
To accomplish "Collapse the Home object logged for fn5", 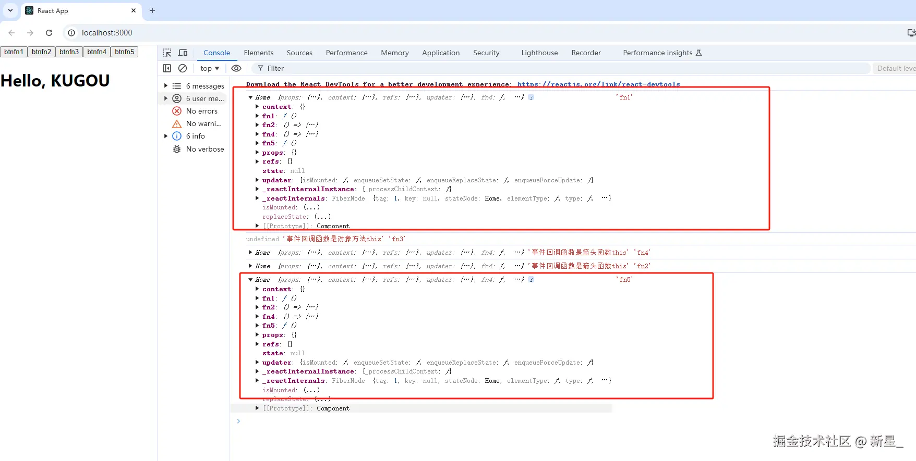I will (250, 280).
